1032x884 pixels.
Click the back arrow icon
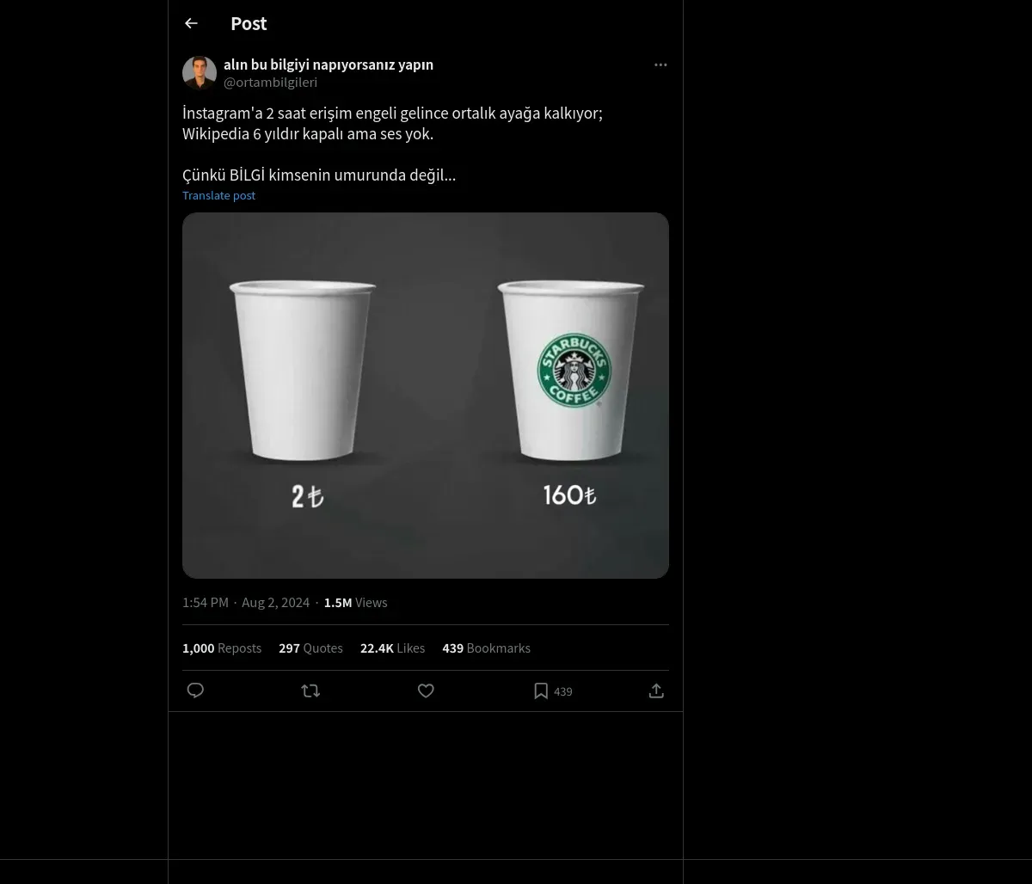(x=191, y=23)
